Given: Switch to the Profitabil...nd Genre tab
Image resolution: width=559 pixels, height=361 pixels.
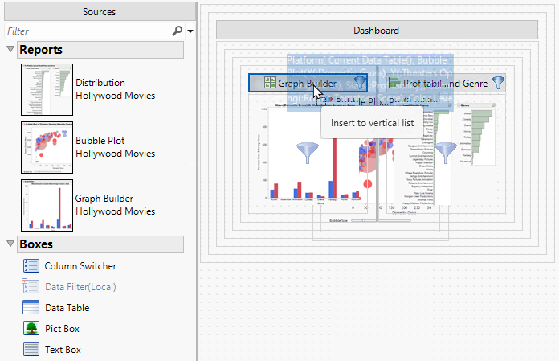Looking at the screenshot, I should 446,83.
